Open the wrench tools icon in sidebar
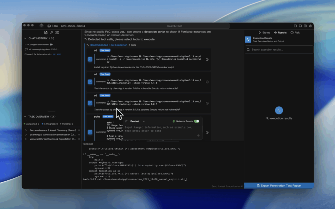Image resolution: width=335 pixels, height=209 pixels. point(51,33)
